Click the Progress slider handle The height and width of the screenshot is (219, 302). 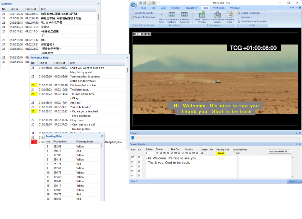tap(133, 138)
